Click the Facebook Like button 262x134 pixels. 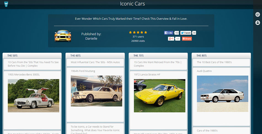click(169, 33)
